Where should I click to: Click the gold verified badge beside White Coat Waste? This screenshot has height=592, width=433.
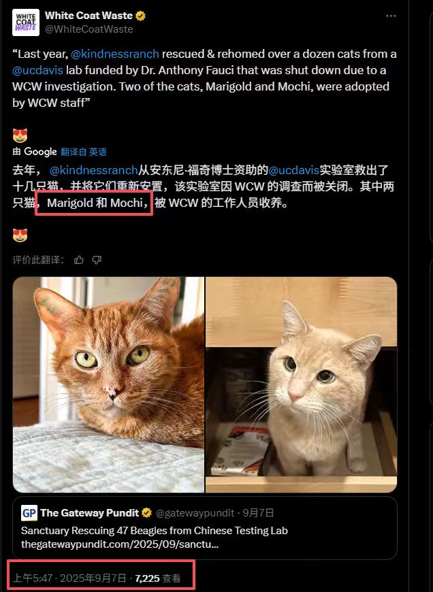(x=140, y=16)
